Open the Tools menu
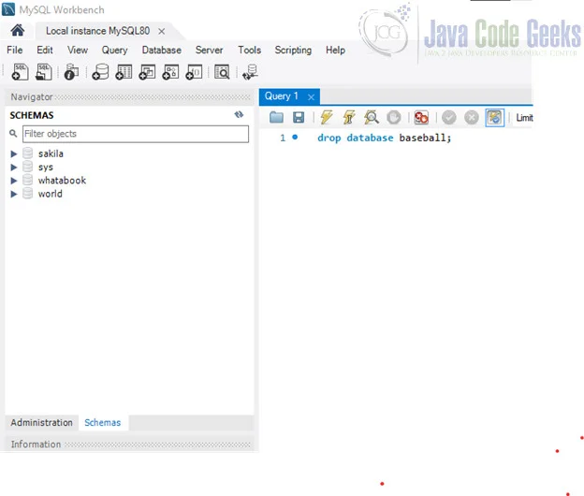584x496 pixels. pyautogui.click(x=250, y=50)
